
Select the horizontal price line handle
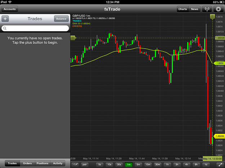[73, 38]
